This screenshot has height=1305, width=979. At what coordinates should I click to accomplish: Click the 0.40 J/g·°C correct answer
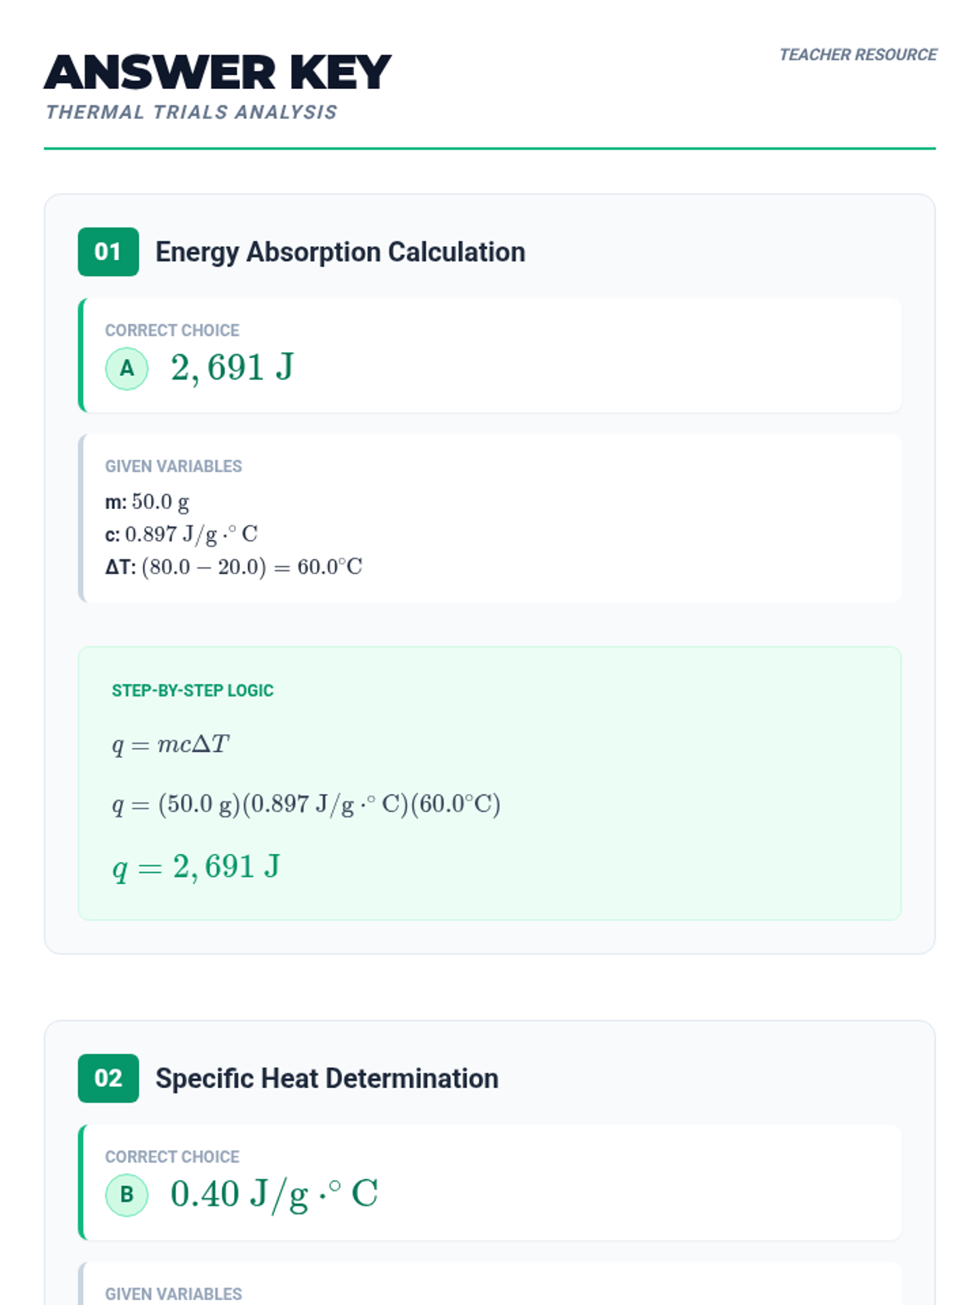coord(273,1194)
